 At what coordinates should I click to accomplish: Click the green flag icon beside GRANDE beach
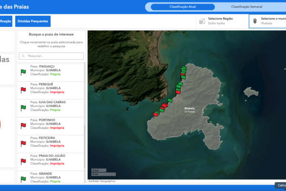tap(23, 179)
